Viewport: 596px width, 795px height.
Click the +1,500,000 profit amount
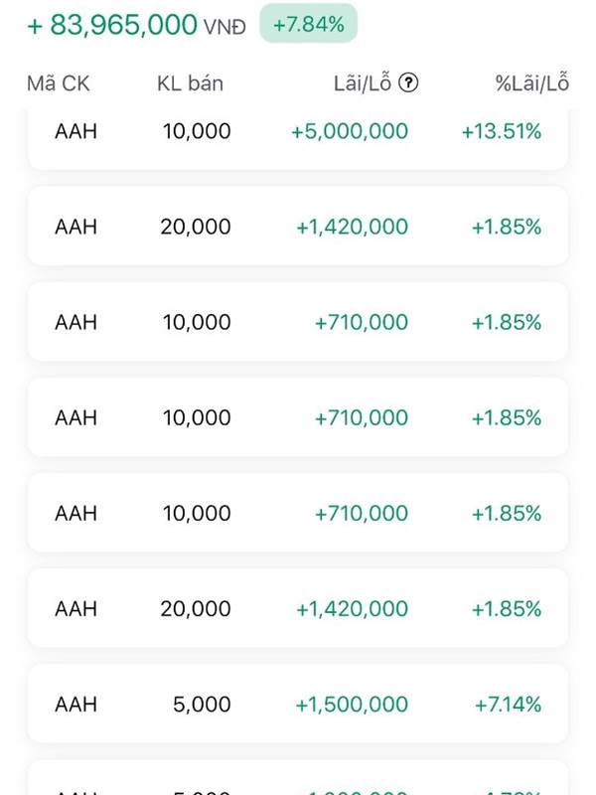pos(352,705)
